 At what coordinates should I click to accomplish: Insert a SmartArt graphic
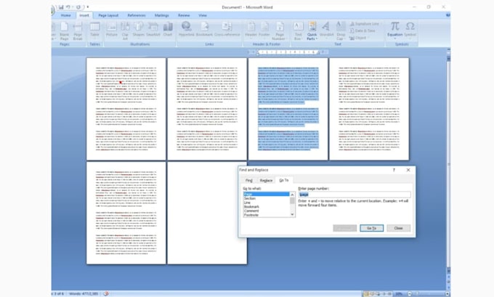point(153,30)
